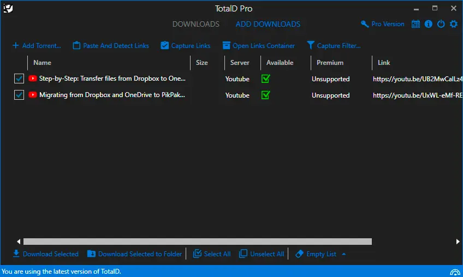The height and width of the screenshot is (277, 463).
Task: Open Pro Version key link
Action: [x=382, y=24]
